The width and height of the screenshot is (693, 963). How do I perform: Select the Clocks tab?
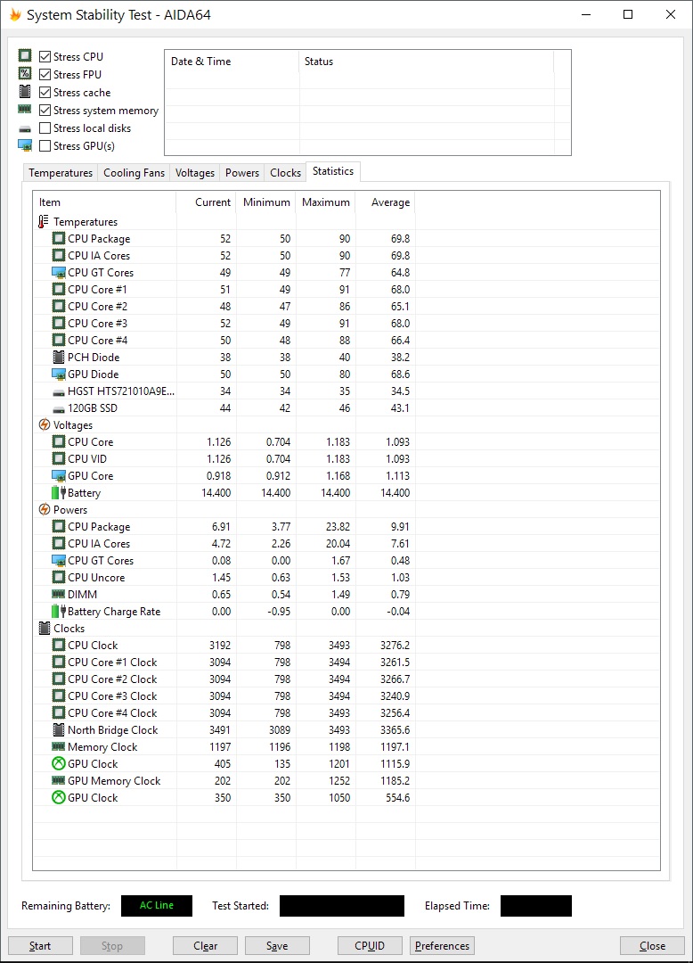coord(285,173)
